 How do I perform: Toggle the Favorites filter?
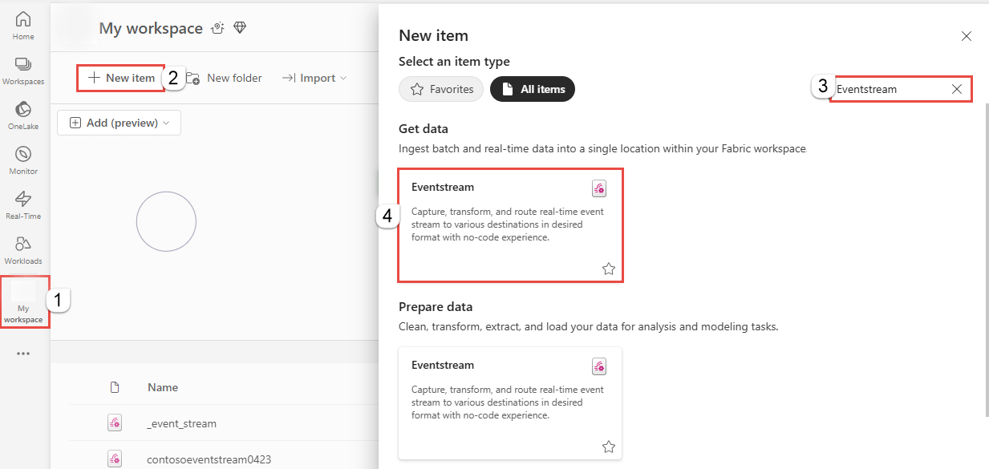440,89
